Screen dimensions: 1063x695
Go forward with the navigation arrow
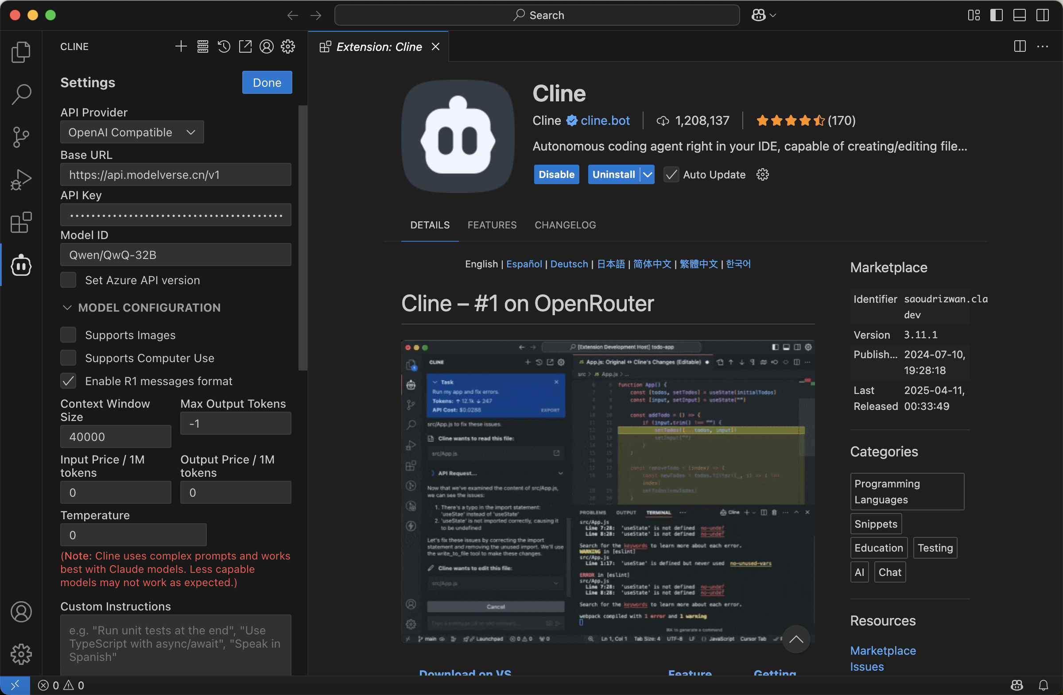[x=316, y=15]
